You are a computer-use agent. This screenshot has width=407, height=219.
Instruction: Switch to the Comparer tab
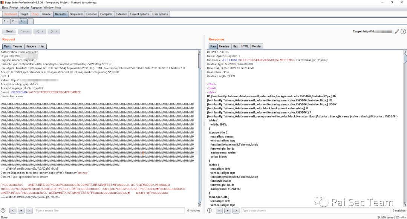pos(106,14)
